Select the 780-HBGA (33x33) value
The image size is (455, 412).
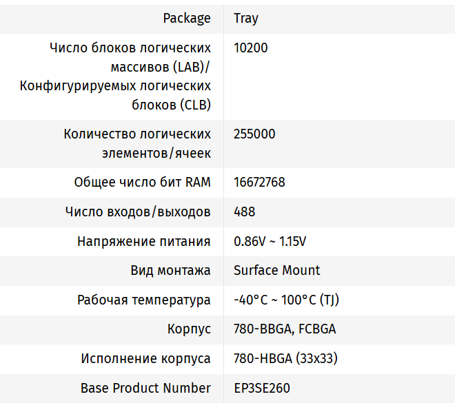pyautogui.click(x=285, y=359)
